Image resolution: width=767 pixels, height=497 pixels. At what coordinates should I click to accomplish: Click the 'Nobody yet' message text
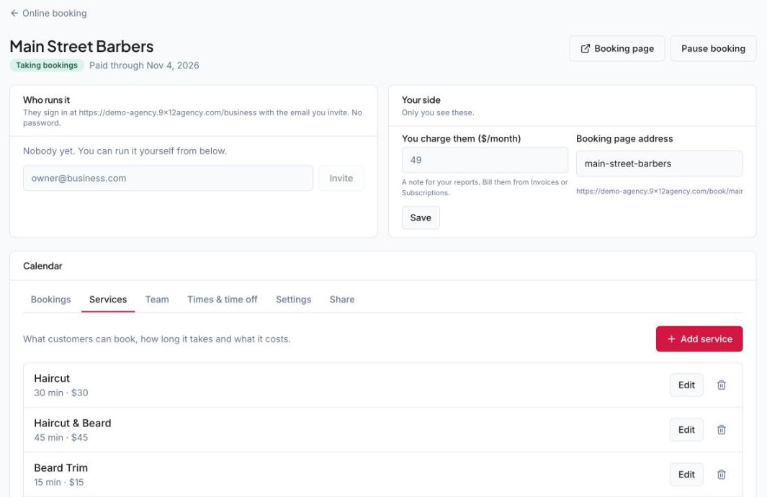point(125,151)
